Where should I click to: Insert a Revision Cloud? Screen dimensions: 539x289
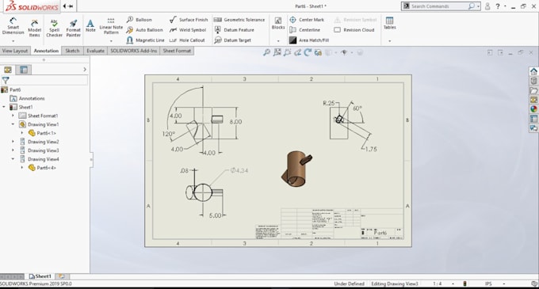354,30
